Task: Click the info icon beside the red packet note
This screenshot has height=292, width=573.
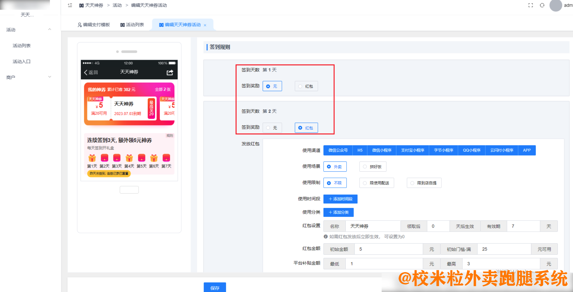Action: [326, 237]
